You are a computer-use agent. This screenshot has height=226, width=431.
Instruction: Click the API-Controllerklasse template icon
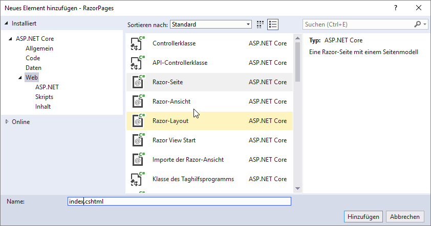tap(136, 63)
